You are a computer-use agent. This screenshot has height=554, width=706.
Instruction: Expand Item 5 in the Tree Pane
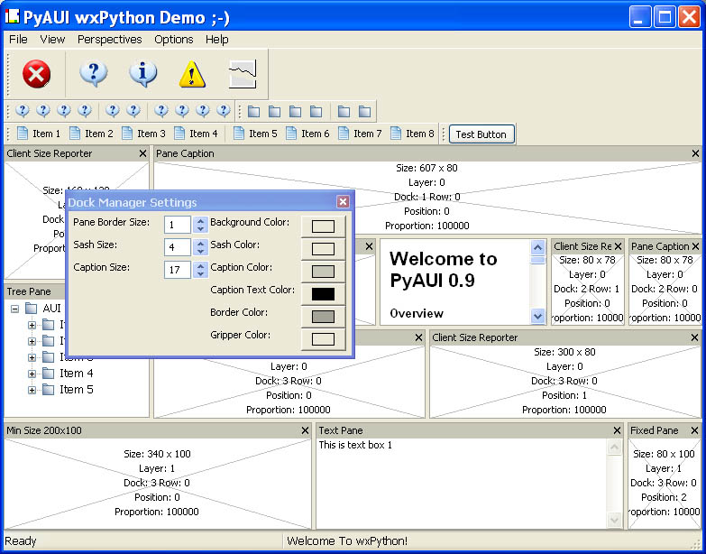coord(32,390)
